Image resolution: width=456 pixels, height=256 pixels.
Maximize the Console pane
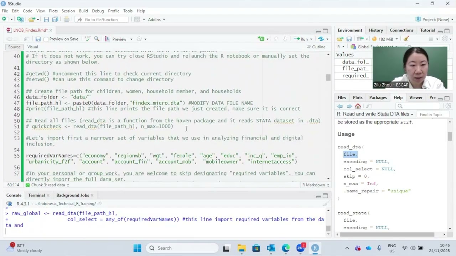pyautogui.click(x=325, y=196)
